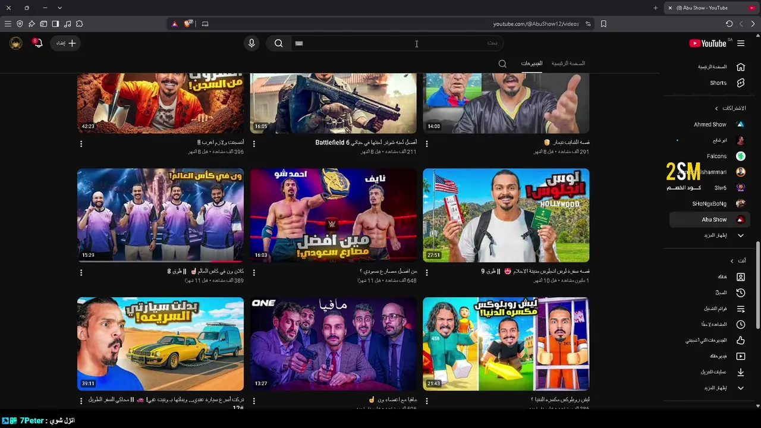This screenshot has height=428, width=761.
Task: Click the page vertical scrollbar thumb
Action: [x=757, y=285]
